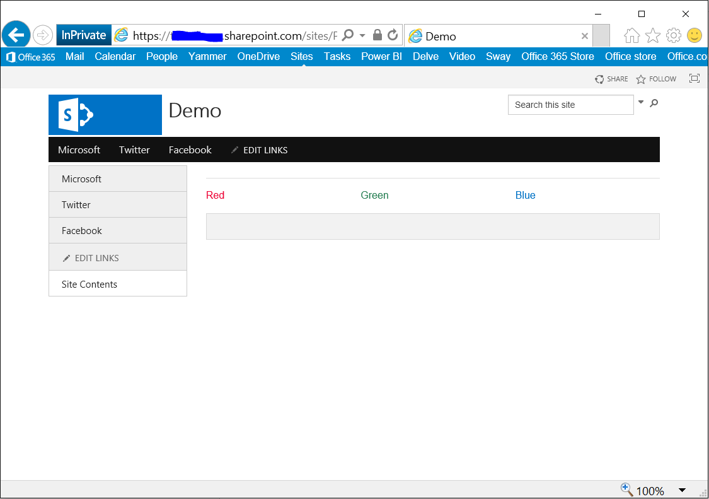Minimize the browser window

tap(598, 14)
